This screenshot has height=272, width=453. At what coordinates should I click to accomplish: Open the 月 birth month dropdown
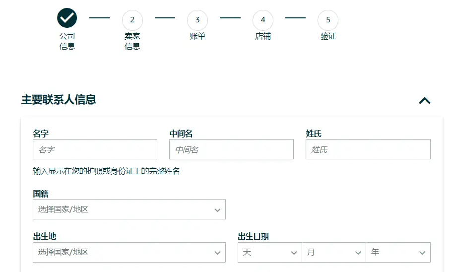click(334, 252)
